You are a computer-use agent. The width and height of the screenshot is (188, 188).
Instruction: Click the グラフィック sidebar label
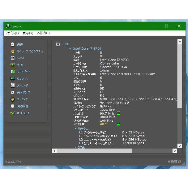23,79
